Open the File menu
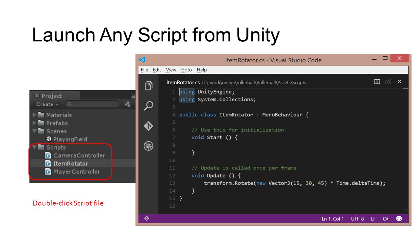This screenshot has width=419, height=236. click(x=144, y=70)
